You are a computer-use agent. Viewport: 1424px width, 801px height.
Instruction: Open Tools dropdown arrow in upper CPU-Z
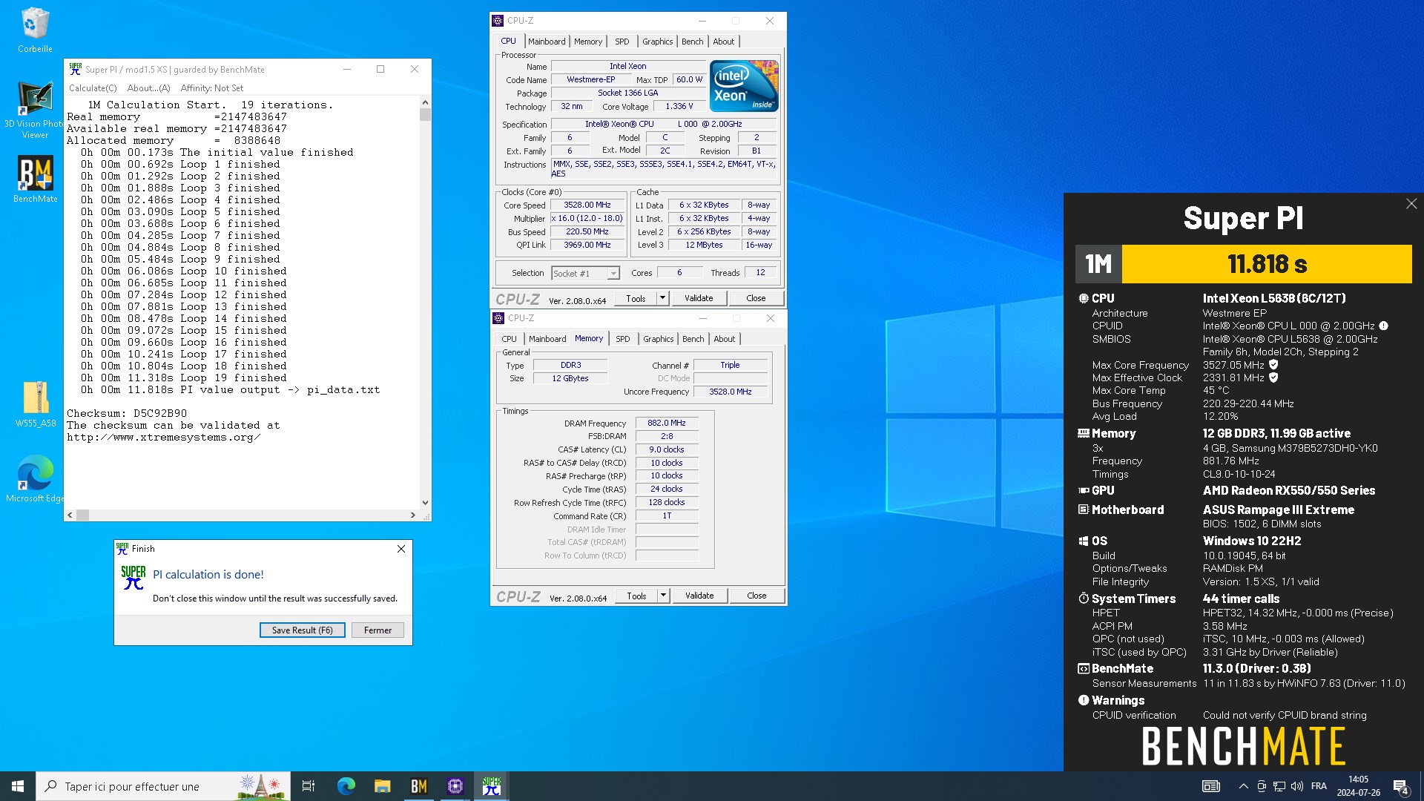662,298
